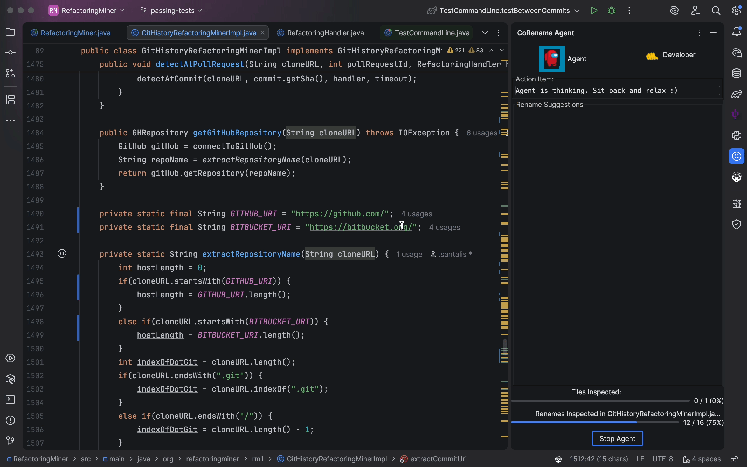Open the Structure tool window icon
Viewport: 747px width, 467px height.
(x=10, y=99)
